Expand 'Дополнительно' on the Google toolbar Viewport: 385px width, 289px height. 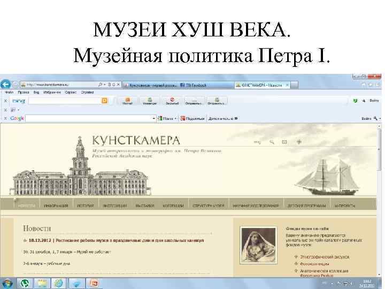223,118
